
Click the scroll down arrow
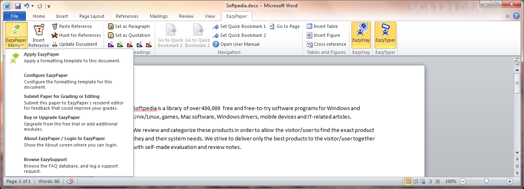point(517,153)
